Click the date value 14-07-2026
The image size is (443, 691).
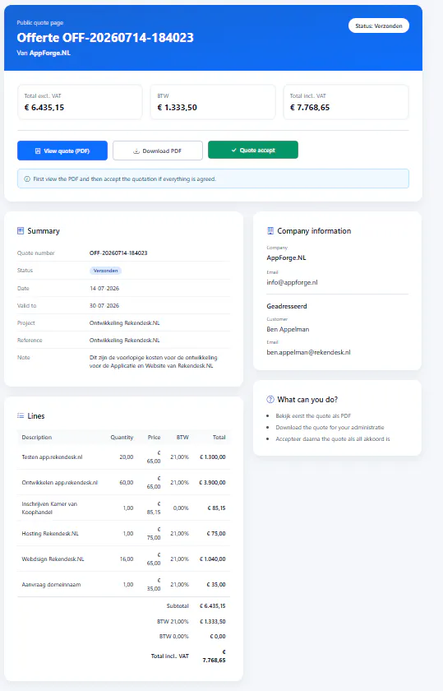[x=104, y=288]
